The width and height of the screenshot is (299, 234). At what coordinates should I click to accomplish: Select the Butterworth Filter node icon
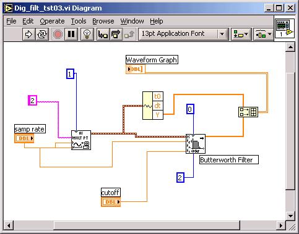pyautogui.click(x=196, y=144)
